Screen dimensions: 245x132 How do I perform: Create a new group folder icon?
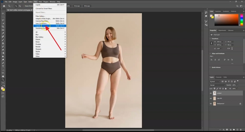234,129
